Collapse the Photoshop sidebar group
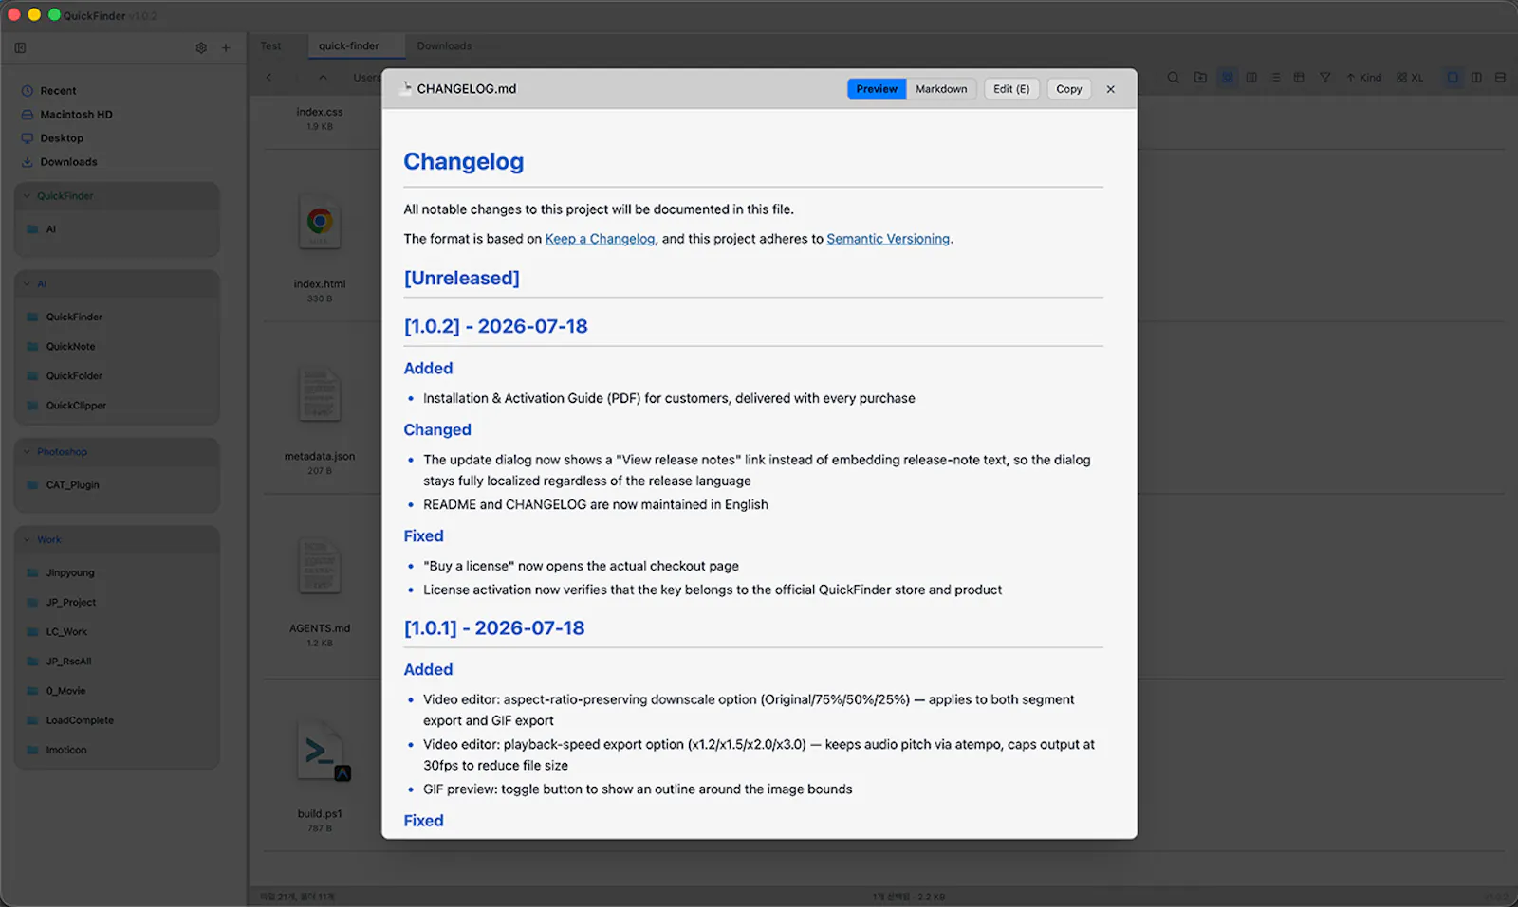This screenshot has height=907, width=1518. pyautogui.click(x=27, y=452)
